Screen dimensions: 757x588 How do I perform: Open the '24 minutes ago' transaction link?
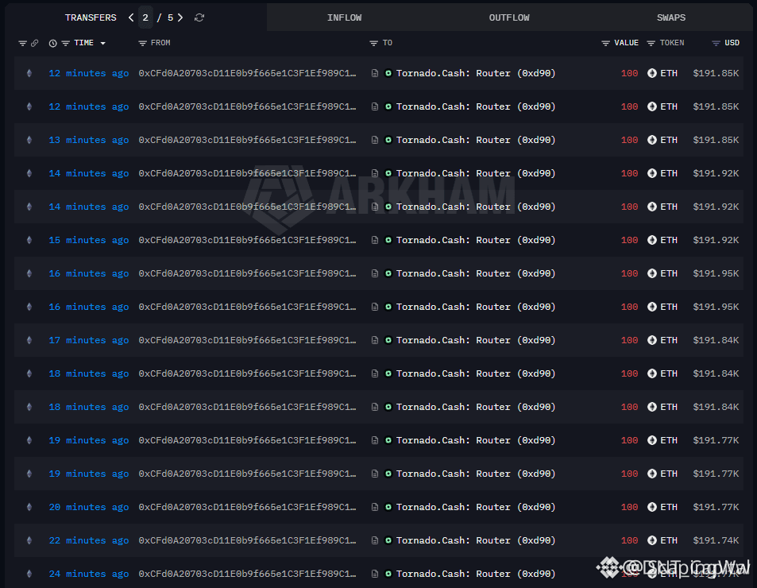click(89, 574)
